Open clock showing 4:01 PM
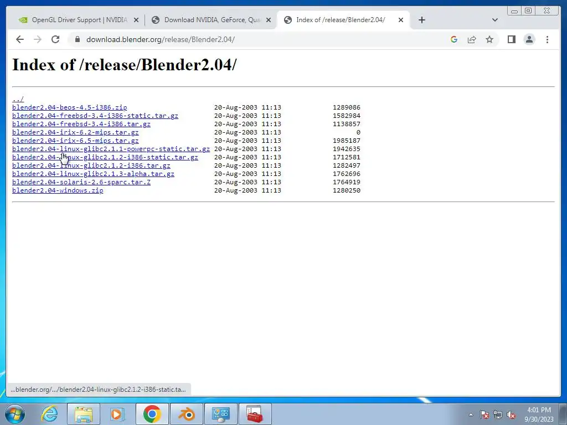567x425 pixels. click(x=539, y=414)
